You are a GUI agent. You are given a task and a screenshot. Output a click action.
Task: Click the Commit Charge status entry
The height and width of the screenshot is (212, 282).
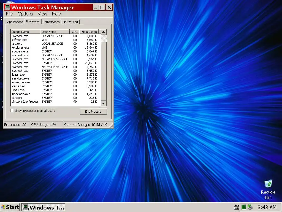[86, 125]
